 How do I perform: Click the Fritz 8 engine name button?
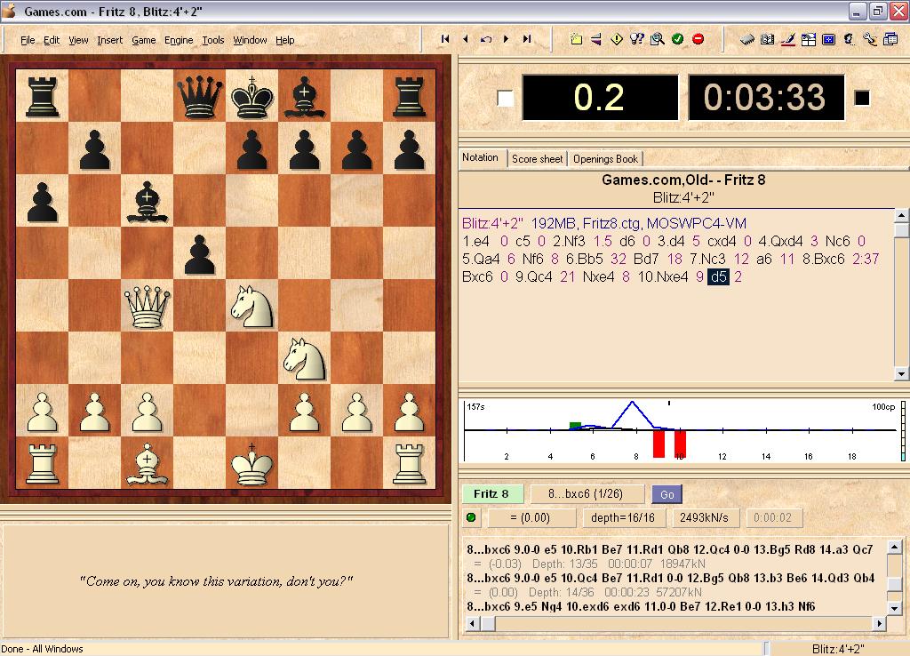492,494
